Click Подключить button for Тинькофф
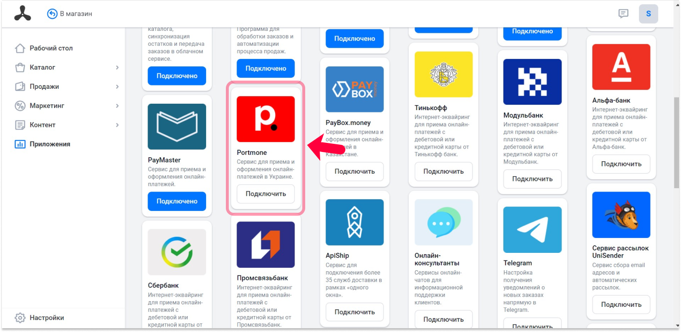 444,171
